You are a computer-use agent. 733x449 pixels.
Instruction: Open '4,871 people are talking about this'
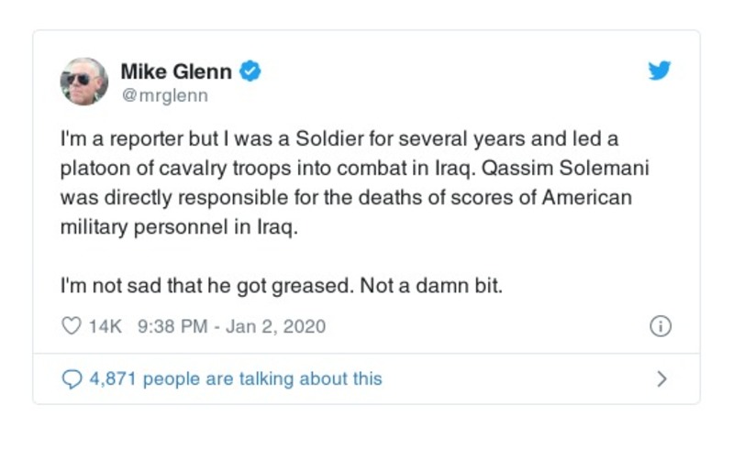pyautogui.click(x=235, y=378)
